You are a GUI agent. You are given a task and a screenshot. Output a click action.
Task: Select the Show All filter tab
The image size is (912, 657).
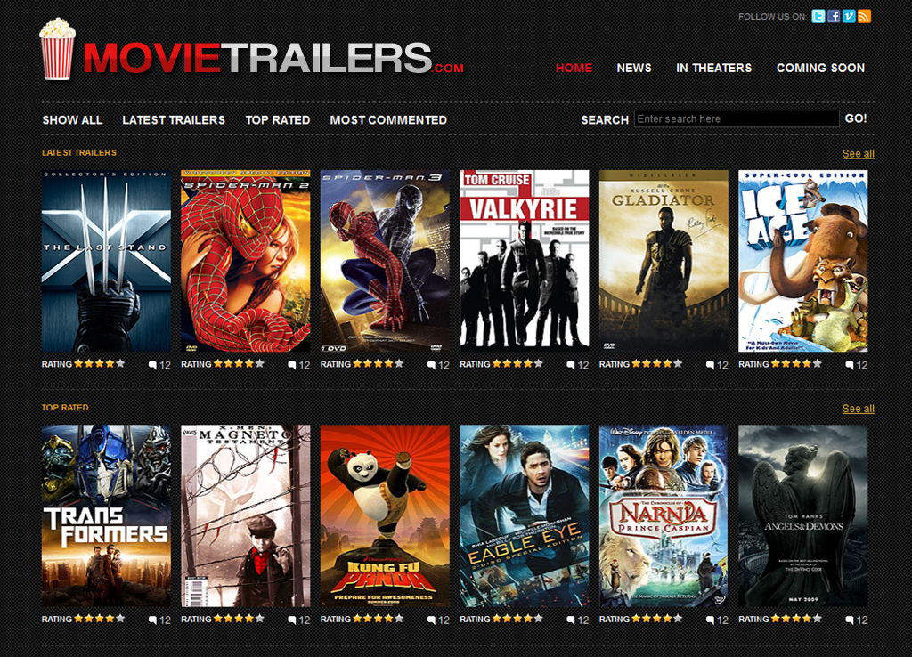(x=72, y=120)
